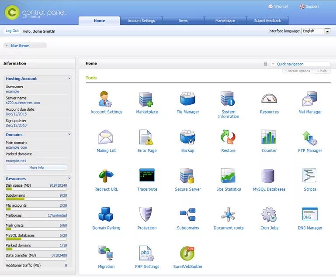Click the 17/unlimited mailboxes value

coord(57,215)
